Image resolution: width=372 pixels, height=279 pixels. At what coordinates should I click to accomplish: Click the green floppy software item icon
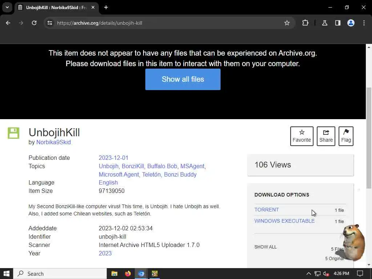tap(13, 133)
